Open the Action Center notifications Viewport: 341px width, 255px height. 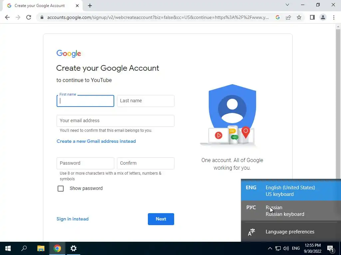pos(330,248)
